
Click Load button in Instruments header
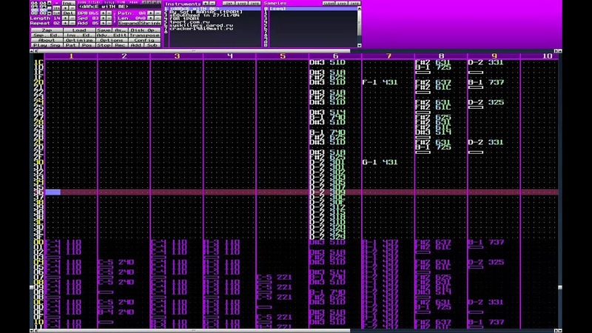[x=242, y=4]
